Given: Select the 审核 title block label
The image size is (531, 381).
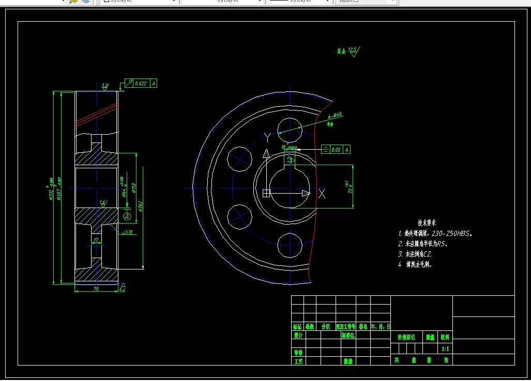Looking at the screenshot, I should [298, 353].
